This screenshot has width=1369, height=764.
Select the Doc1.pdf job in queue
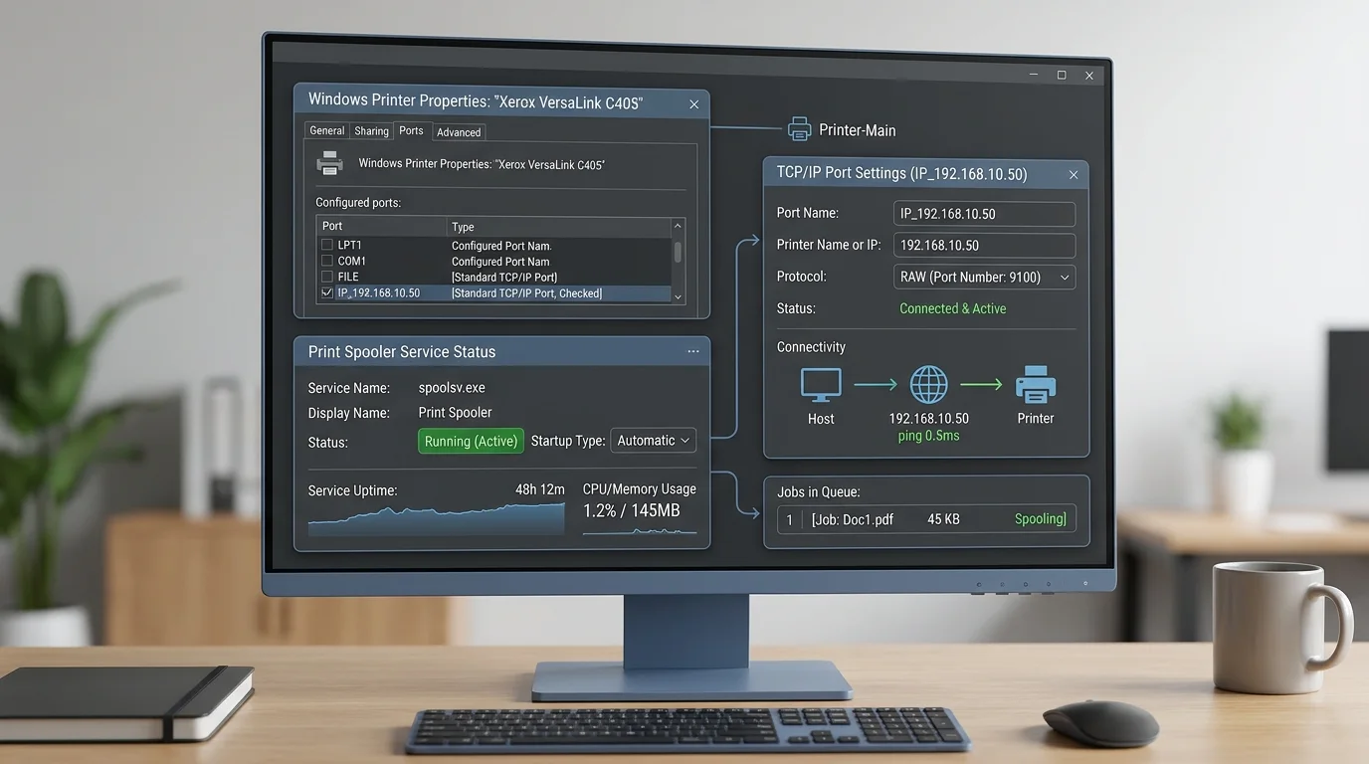(926, 519)
